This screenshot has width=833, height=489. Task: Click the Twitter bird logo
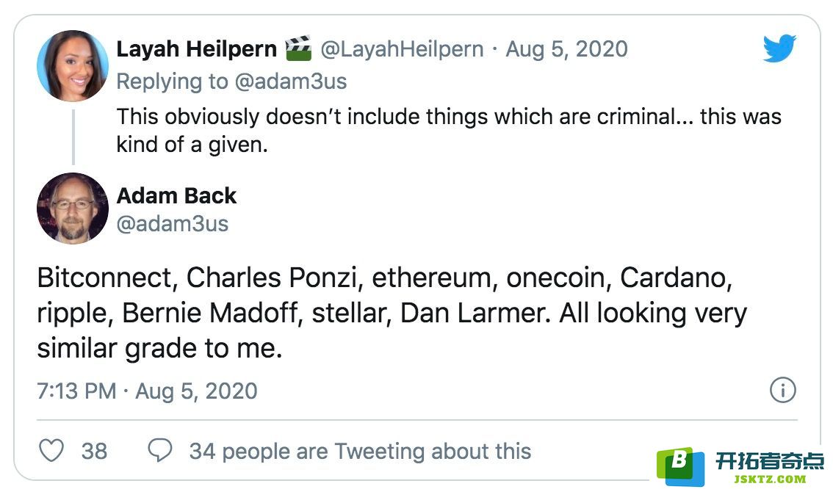coord(779,48)
